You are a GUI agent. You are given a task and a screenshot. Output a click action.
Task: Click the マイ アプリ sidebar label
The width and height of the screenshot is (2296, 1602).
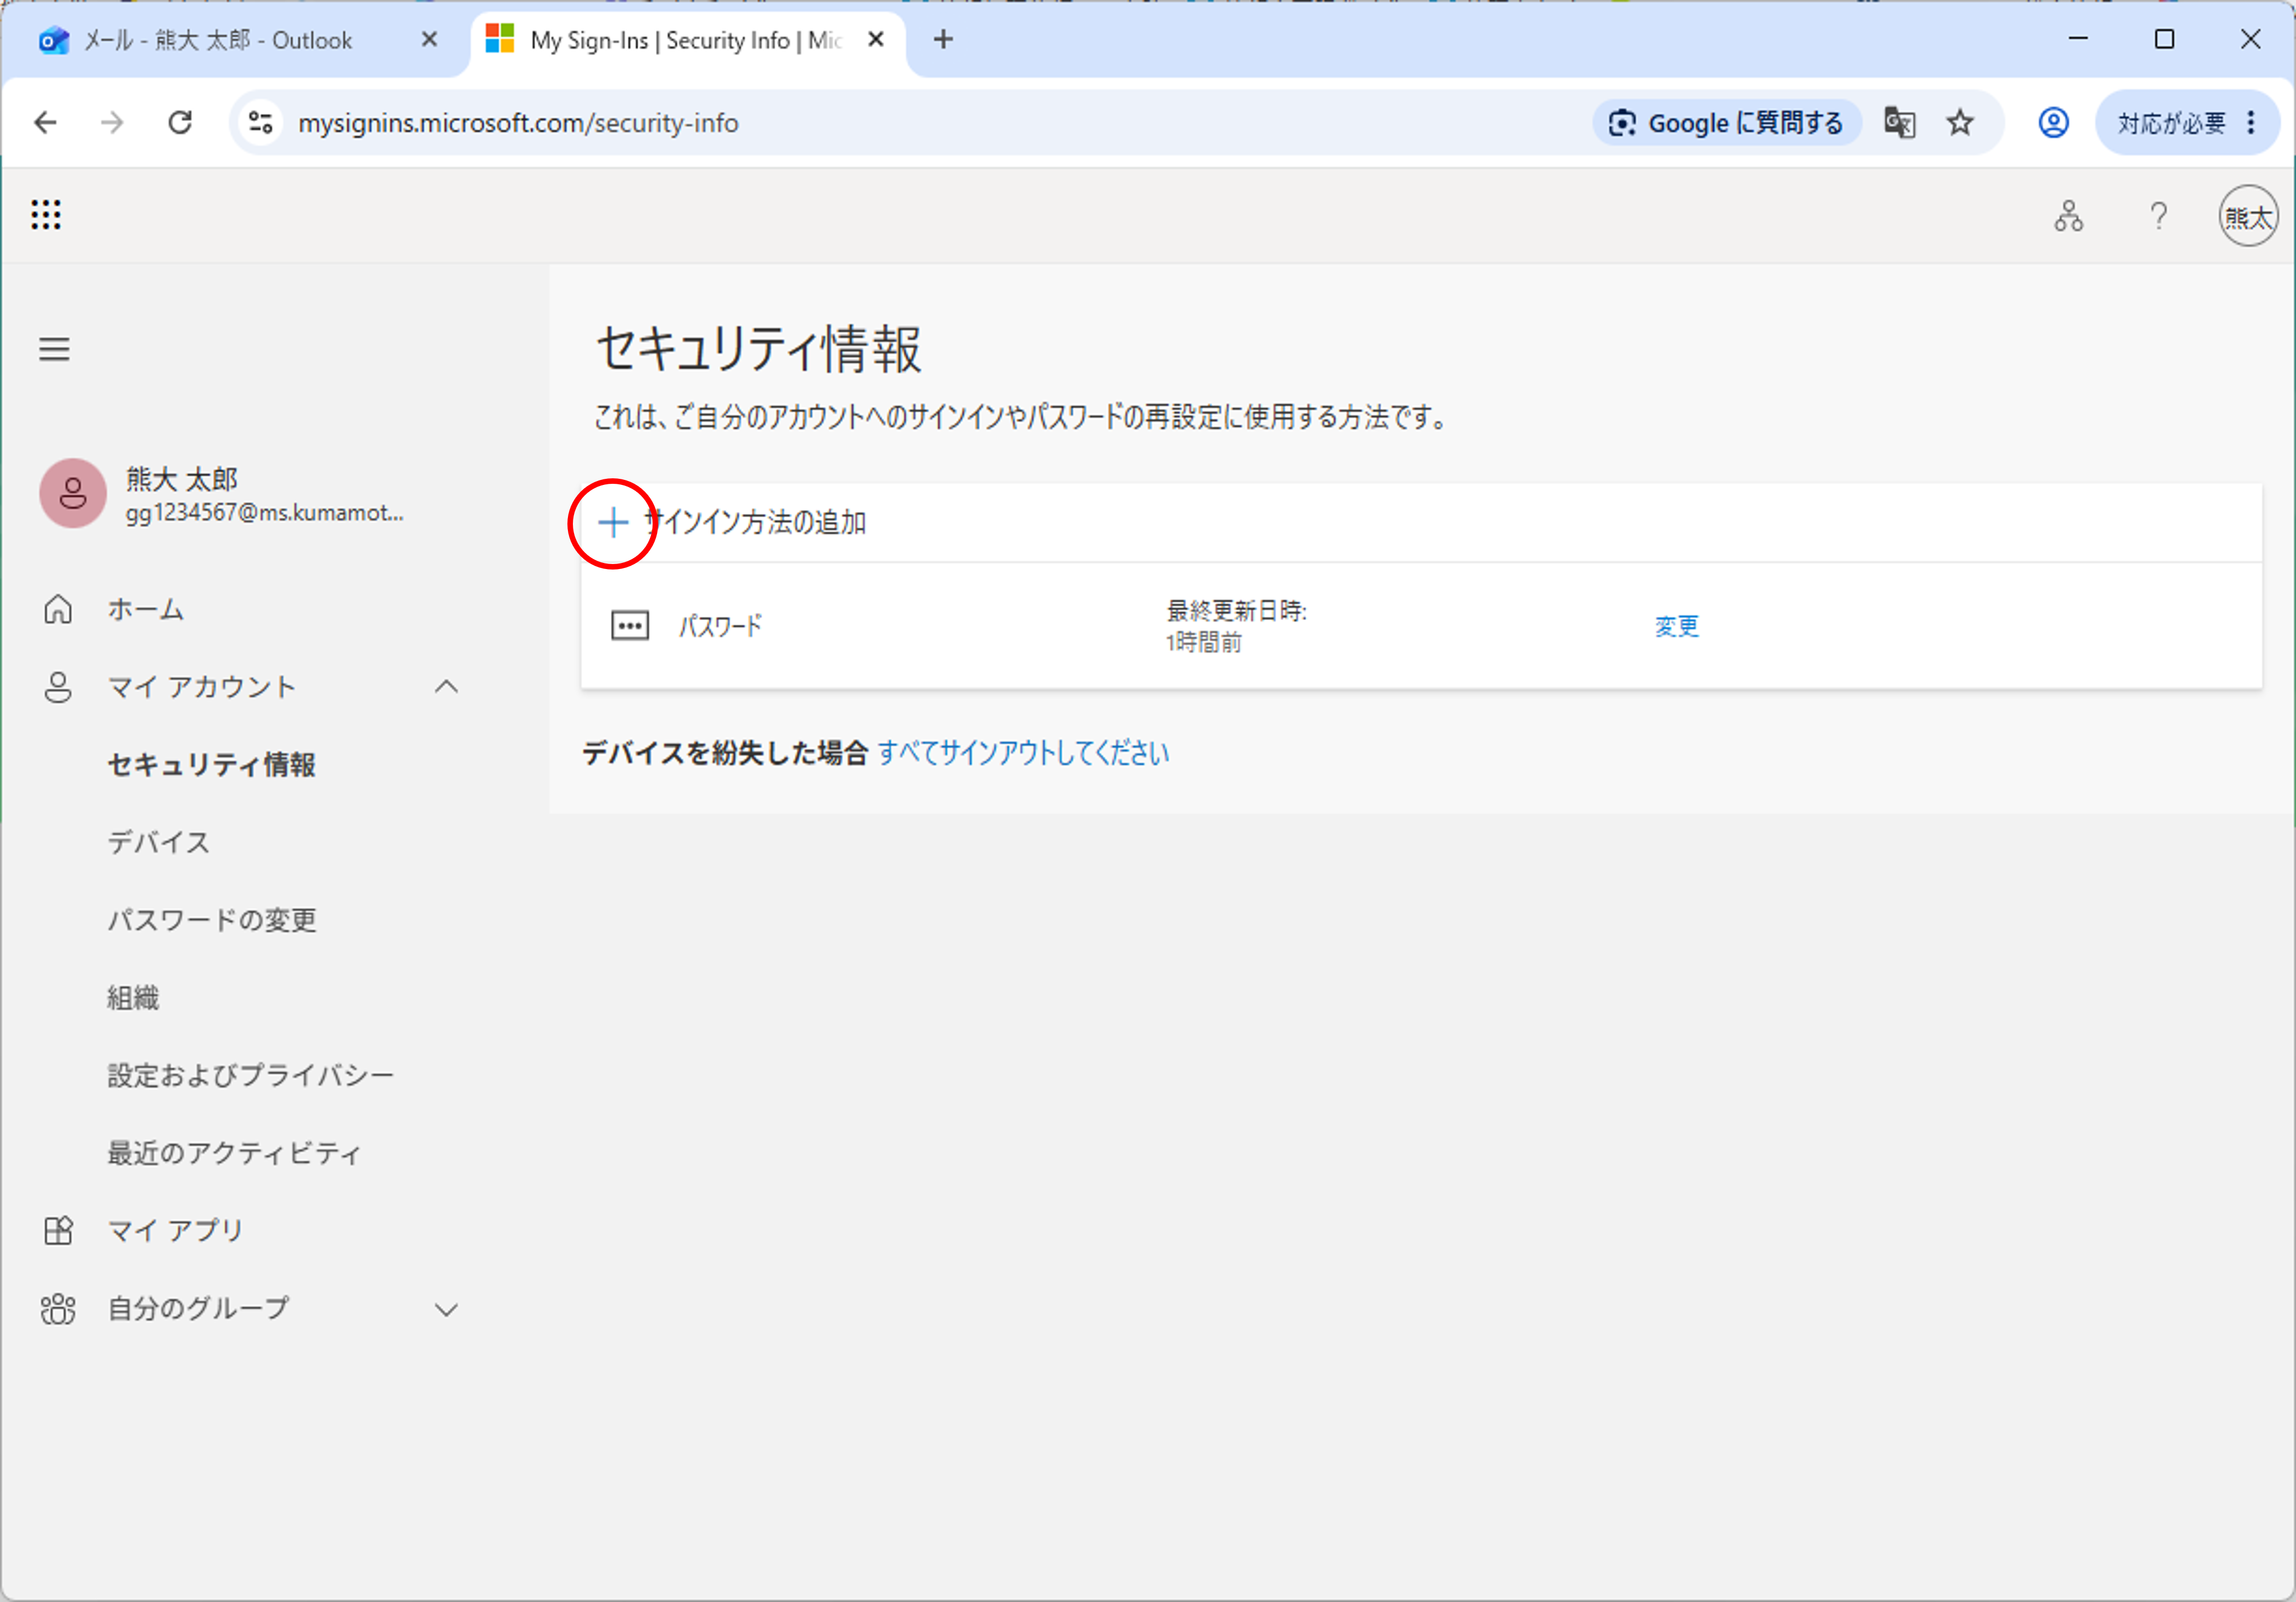[175, 1230]
